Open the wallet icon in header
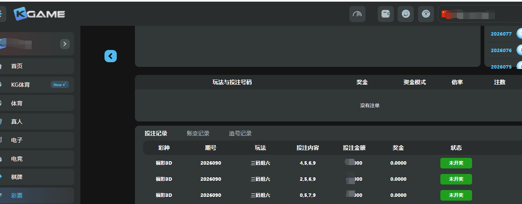 coord(386,14)
